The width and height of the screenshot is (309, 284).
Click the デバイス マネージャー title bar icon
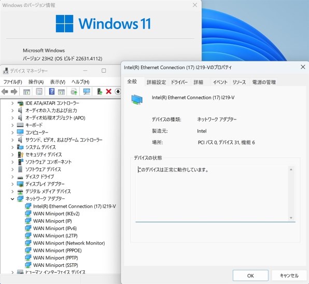tap(6, 71)
